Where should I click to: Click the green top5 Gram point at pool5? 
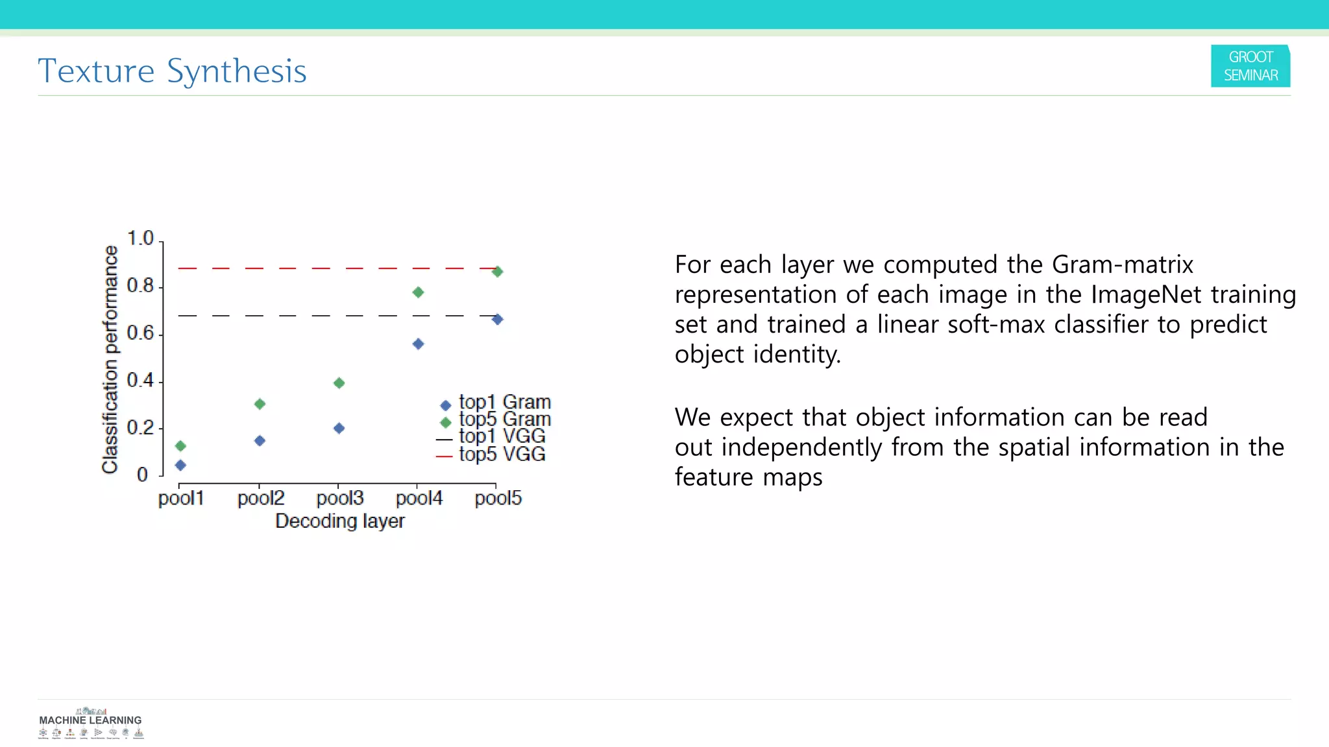497,272
